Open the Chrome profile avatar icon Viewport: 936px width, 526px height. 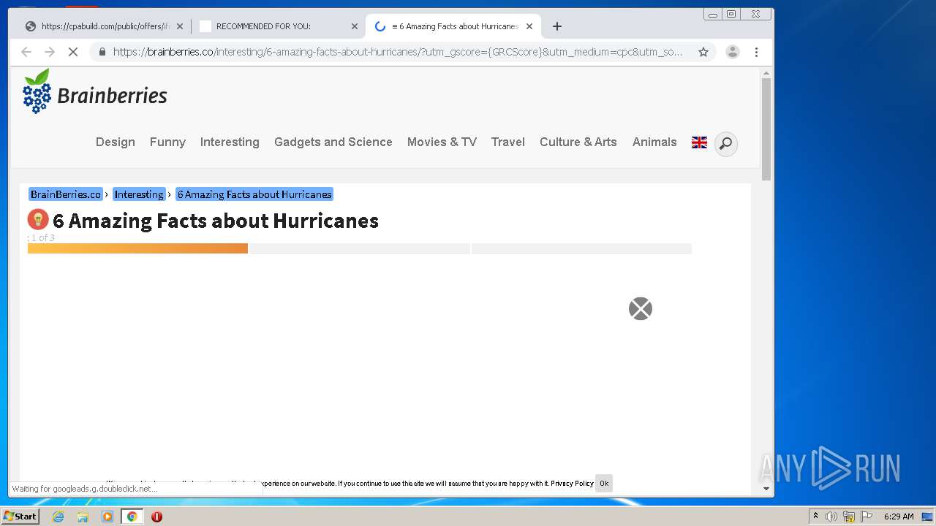732,52
